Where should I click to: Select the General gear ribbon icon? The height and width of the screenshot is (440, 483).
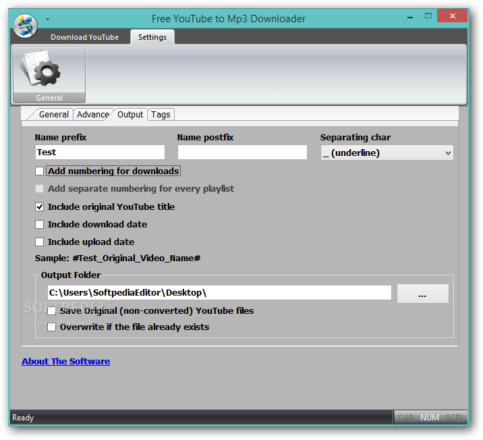pyautogui.click(x=49, y=74)
